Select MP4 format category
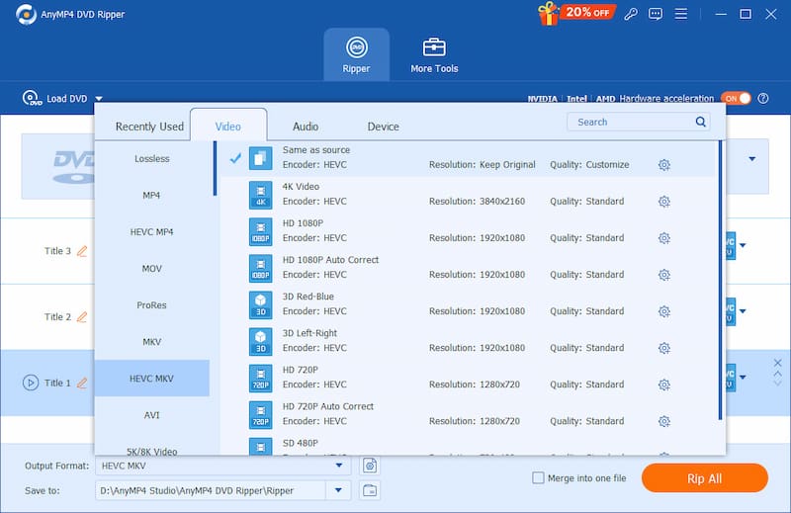This screenshot has height=513, width=791. point(152,195)
